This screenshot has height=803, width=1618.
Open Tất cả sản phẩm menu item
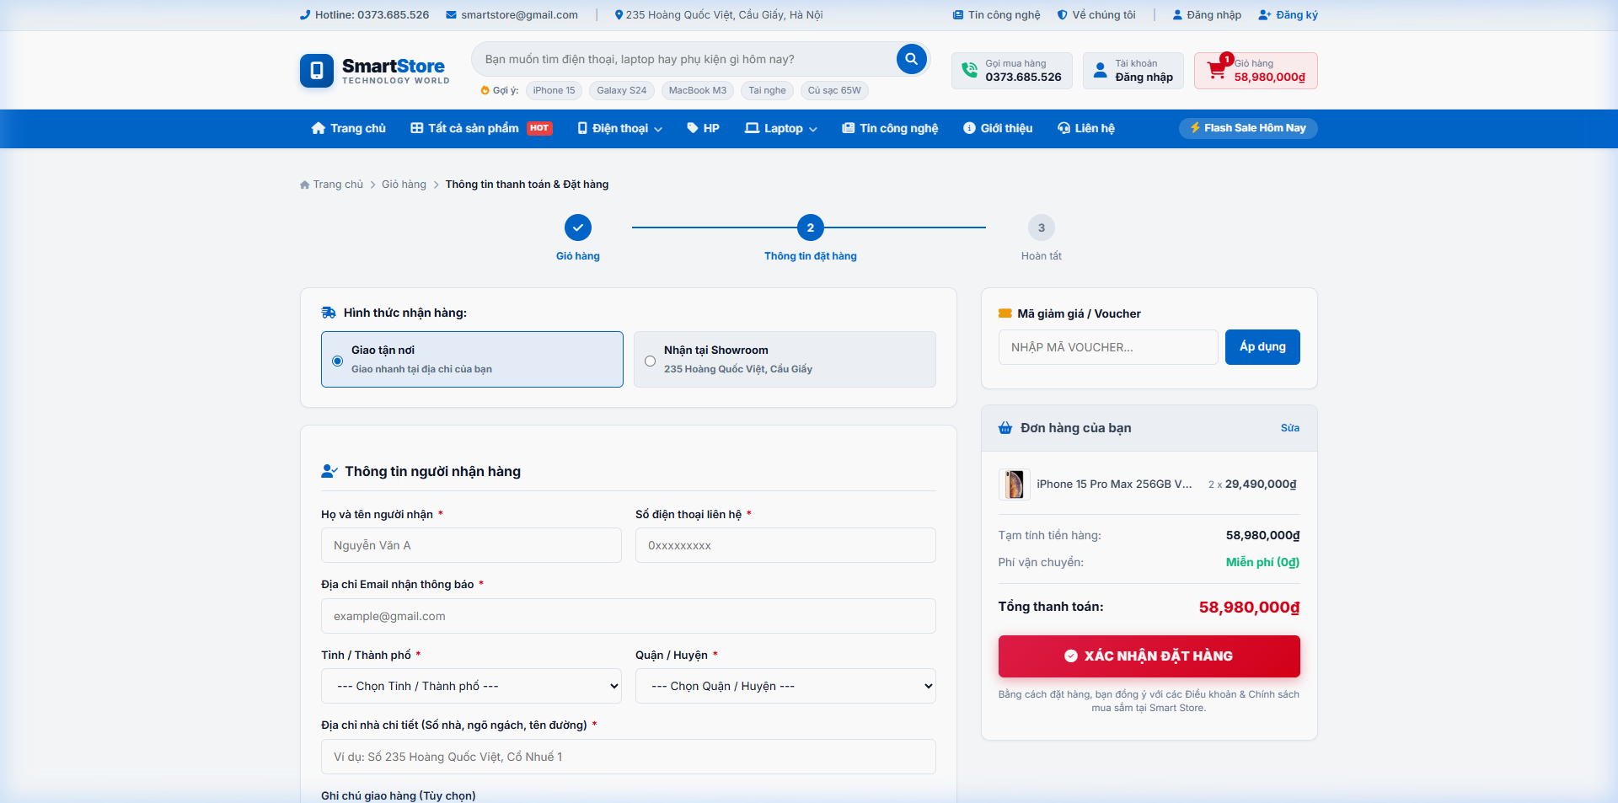pyautogui.click(x=480, y=128)
